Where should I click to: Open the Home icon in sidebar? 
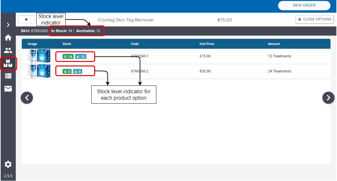point(8,38)
